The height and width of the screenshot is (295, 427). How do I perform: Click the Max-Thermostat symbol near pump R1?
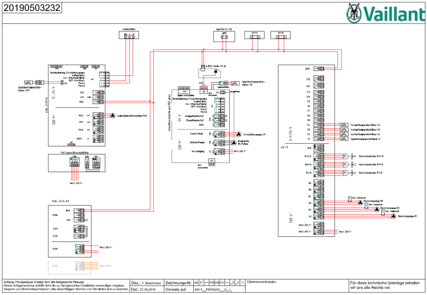click(383, 212)
